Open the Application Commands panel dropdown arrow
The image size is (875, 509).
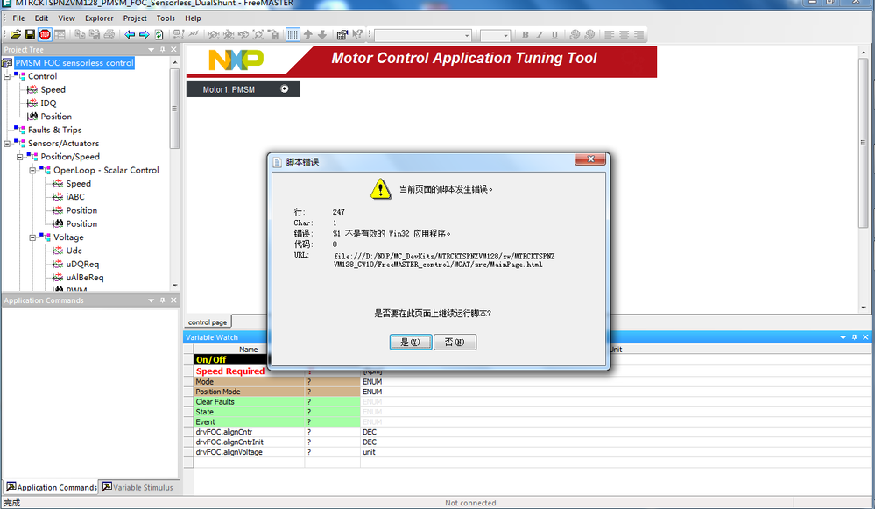pos(151,300)
